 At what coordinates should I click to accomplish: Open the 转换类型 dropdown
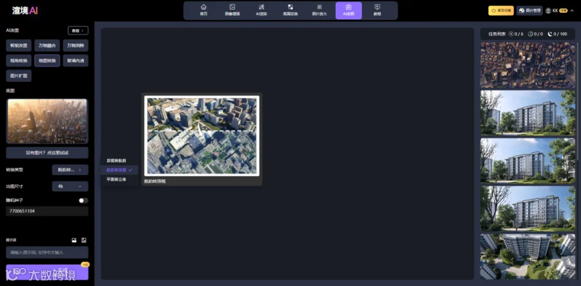click(70, 170)
